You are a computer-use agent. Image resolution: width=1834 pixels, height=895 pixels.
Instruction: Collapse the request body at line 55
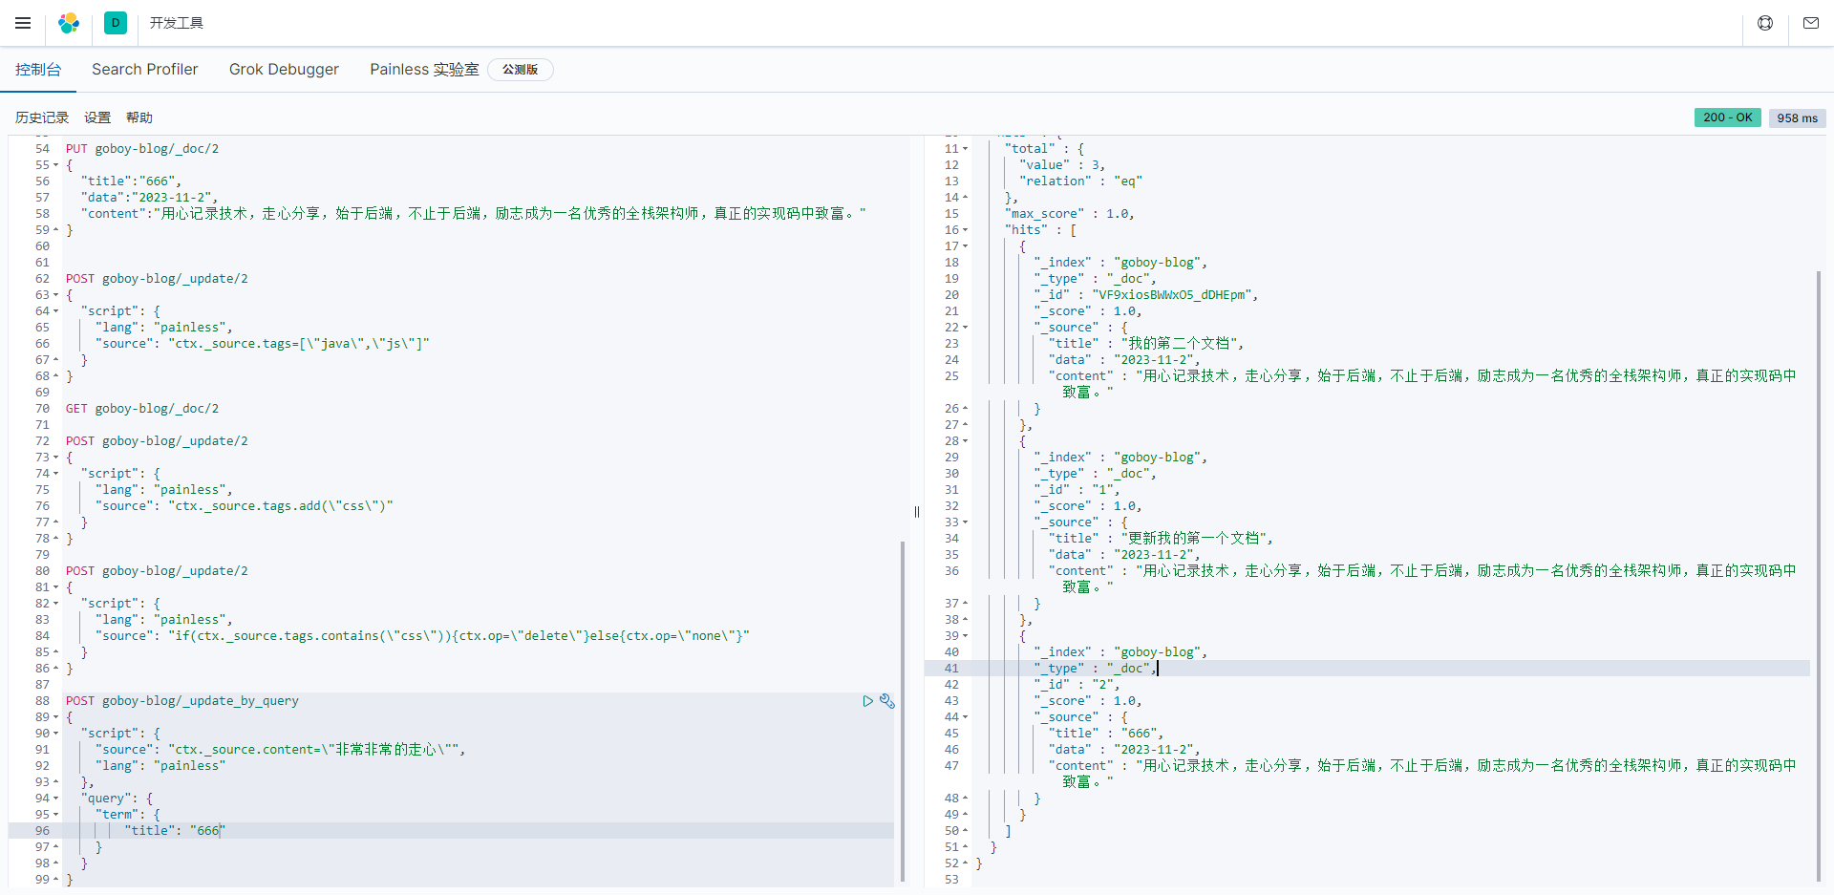[55, 165]
